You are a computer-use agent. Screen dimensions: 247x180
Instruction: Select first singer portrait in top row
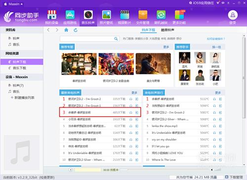click(x=185, y=58)
